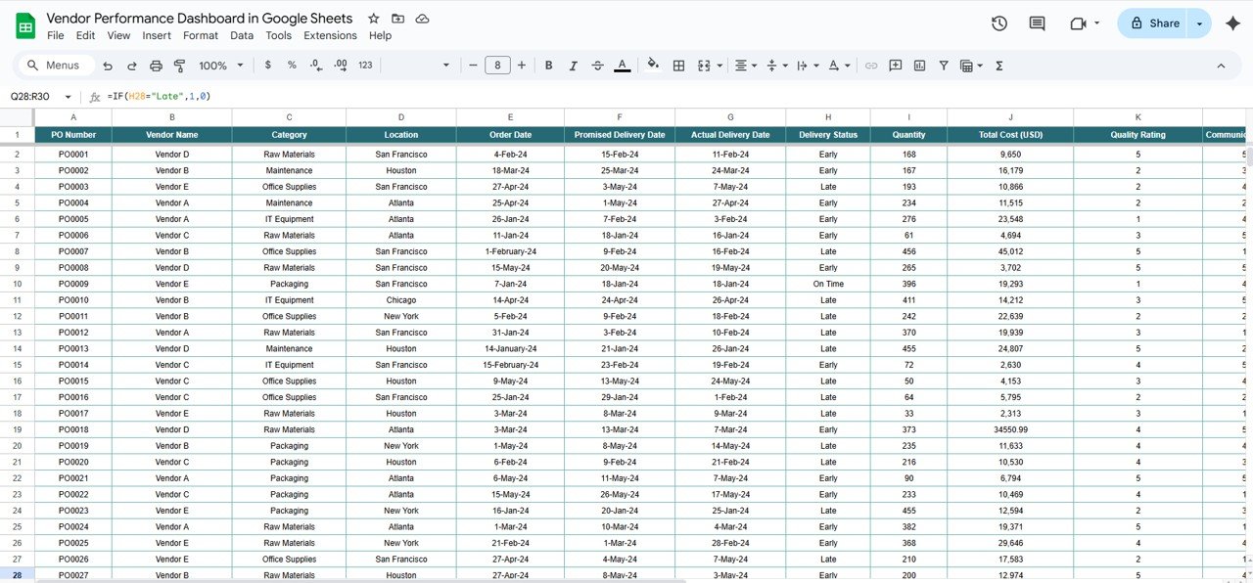The width and height of the screenshot is (1253, 583).
Task: Open the fill color picker
Action: [x=653, y=66]
